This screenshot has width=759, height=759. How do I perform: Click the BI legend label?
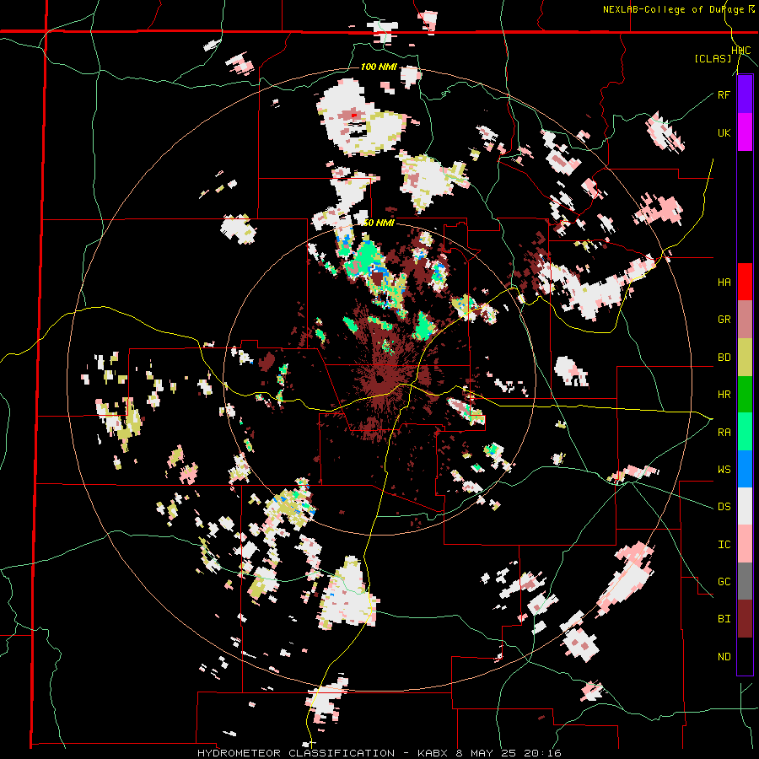coord(724,619)
